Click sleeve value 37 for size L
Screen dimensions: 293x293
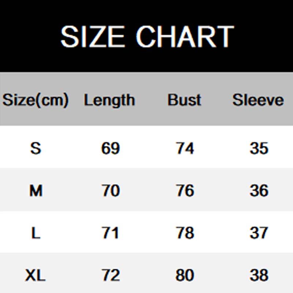point(259,233)
